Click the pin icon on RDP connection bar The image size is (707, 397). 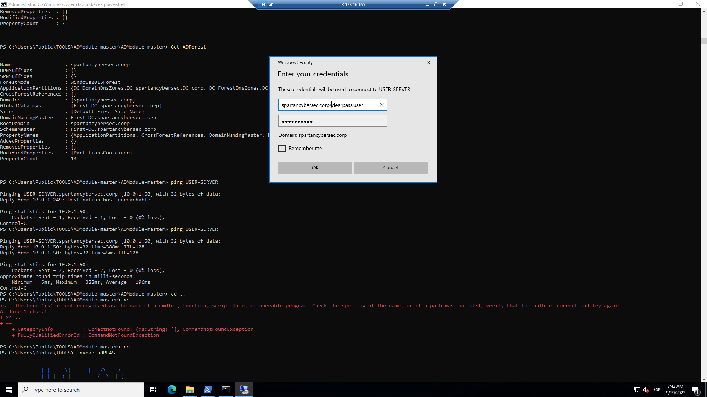pyautogui.click(x=263, y=4)
